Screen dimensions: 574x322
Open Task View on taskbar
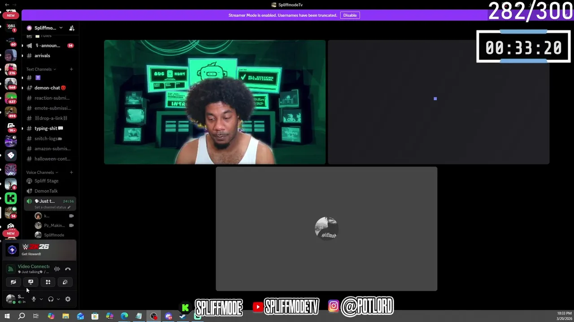pos(36,317)
